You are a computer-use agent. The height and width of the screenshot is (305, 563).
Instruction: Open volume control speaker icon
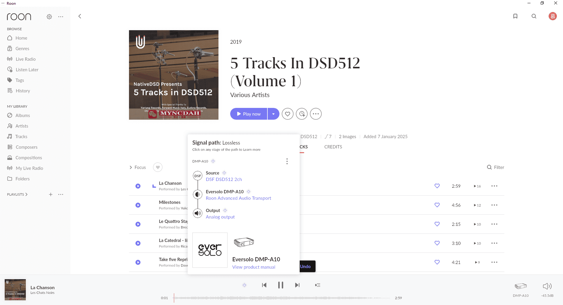coord(547,286)
